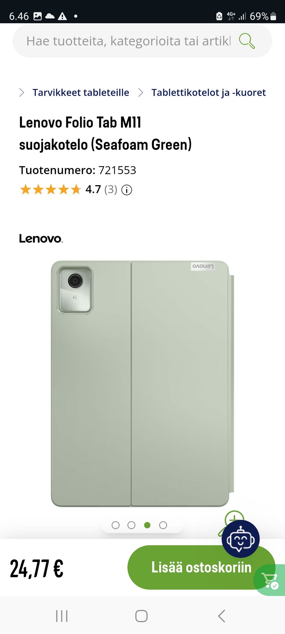Tap chevron before Tarvikkeet tableteille breadcrumb

pos(22,92)
